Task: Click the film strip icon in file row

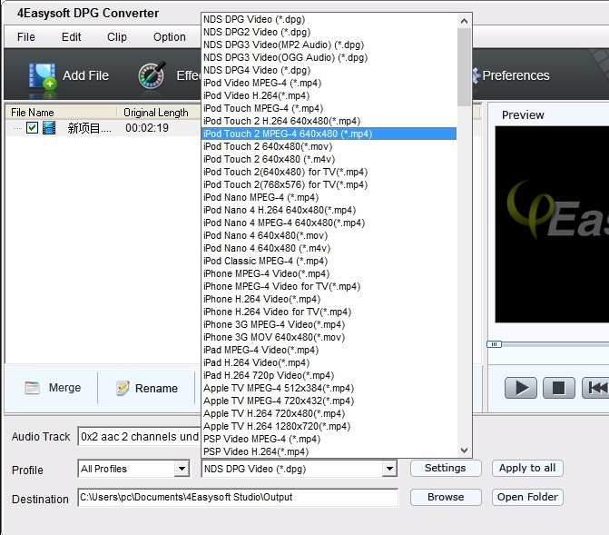Action: (49, 127)
